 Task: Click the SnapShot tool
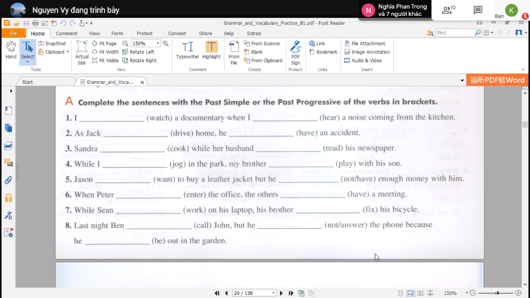(52, 43)
